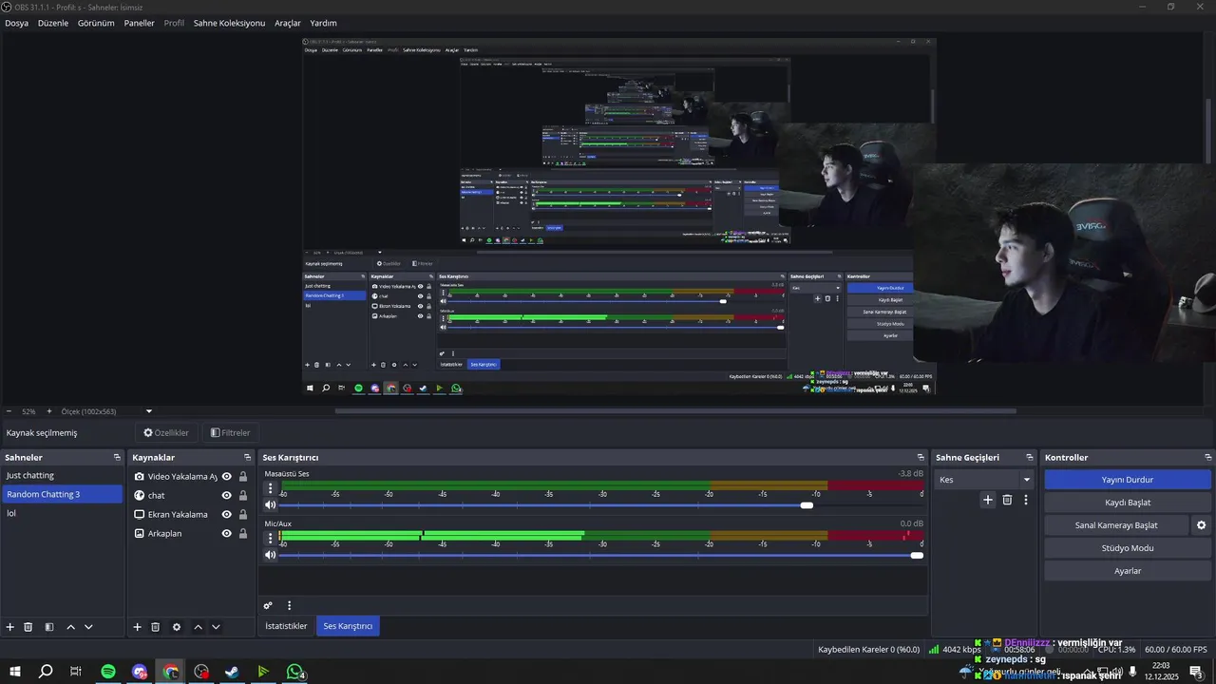Open Spotify from the taskbar
The height and width of the screenshot is (684, 1216).
(x=108, y=672)
